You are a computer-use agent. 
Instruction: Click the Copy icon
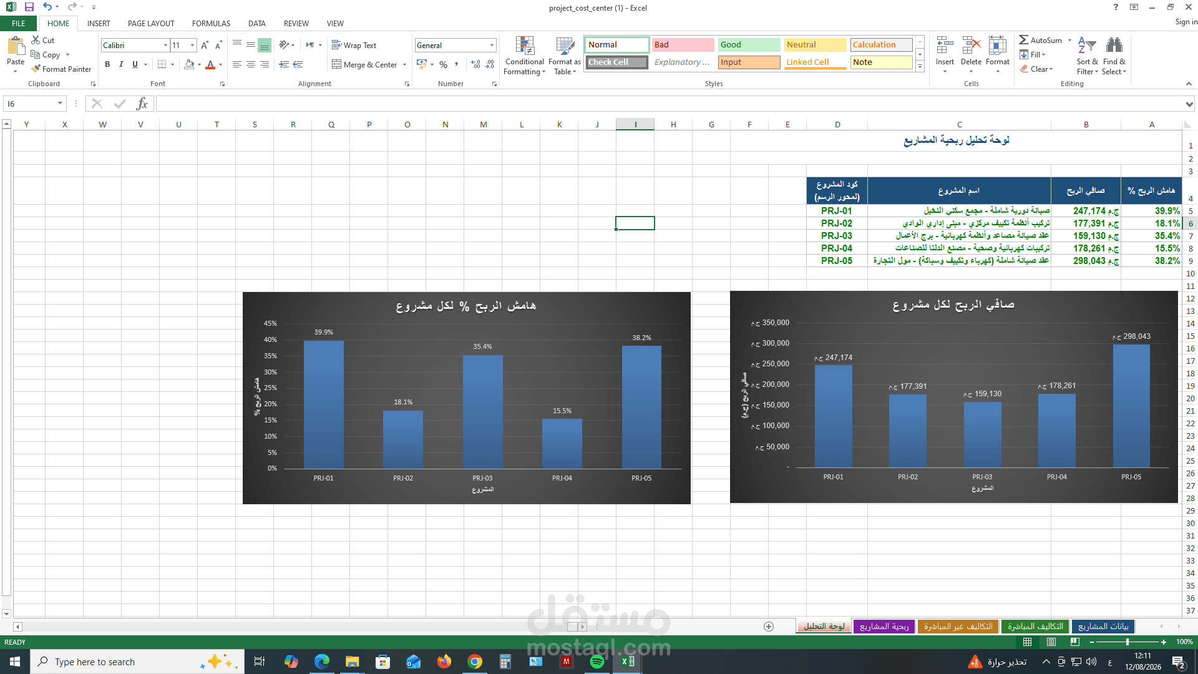[x=36, y=54]
